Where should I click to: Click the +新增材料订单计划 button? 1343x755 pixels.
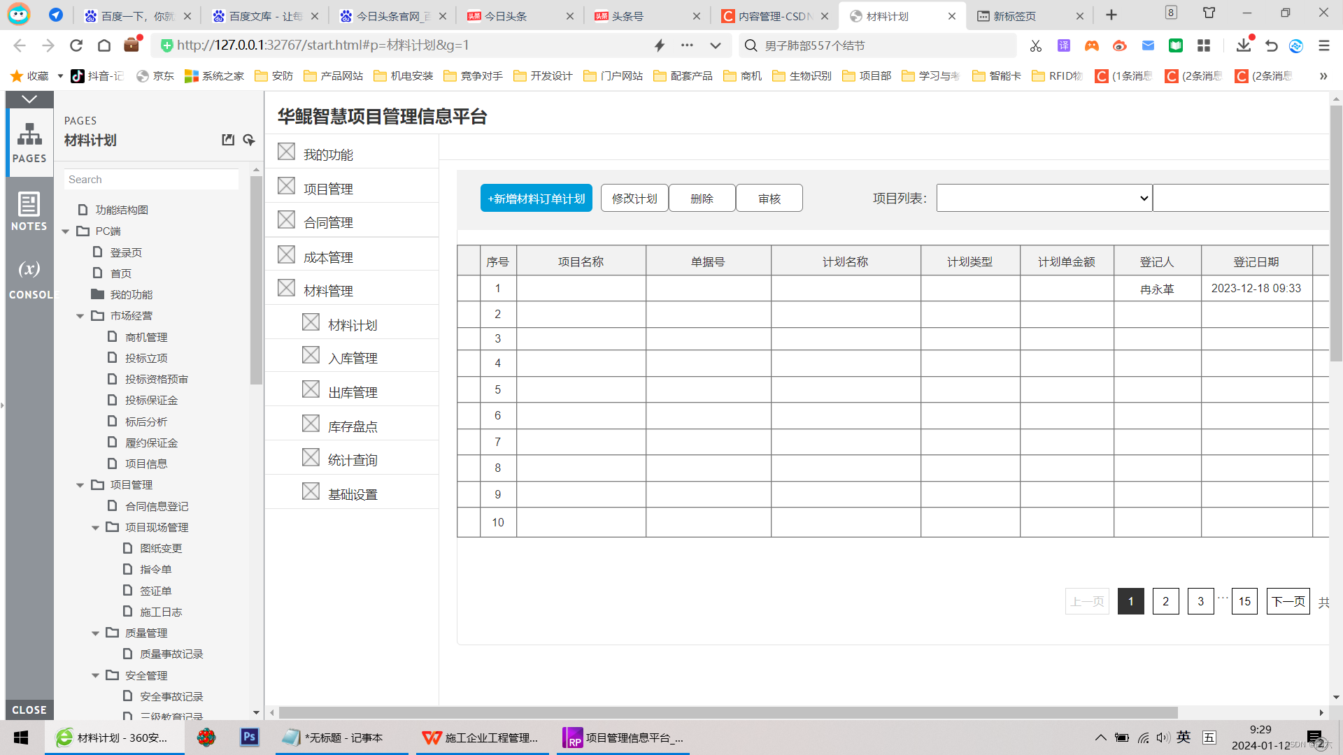coord(536,199)
